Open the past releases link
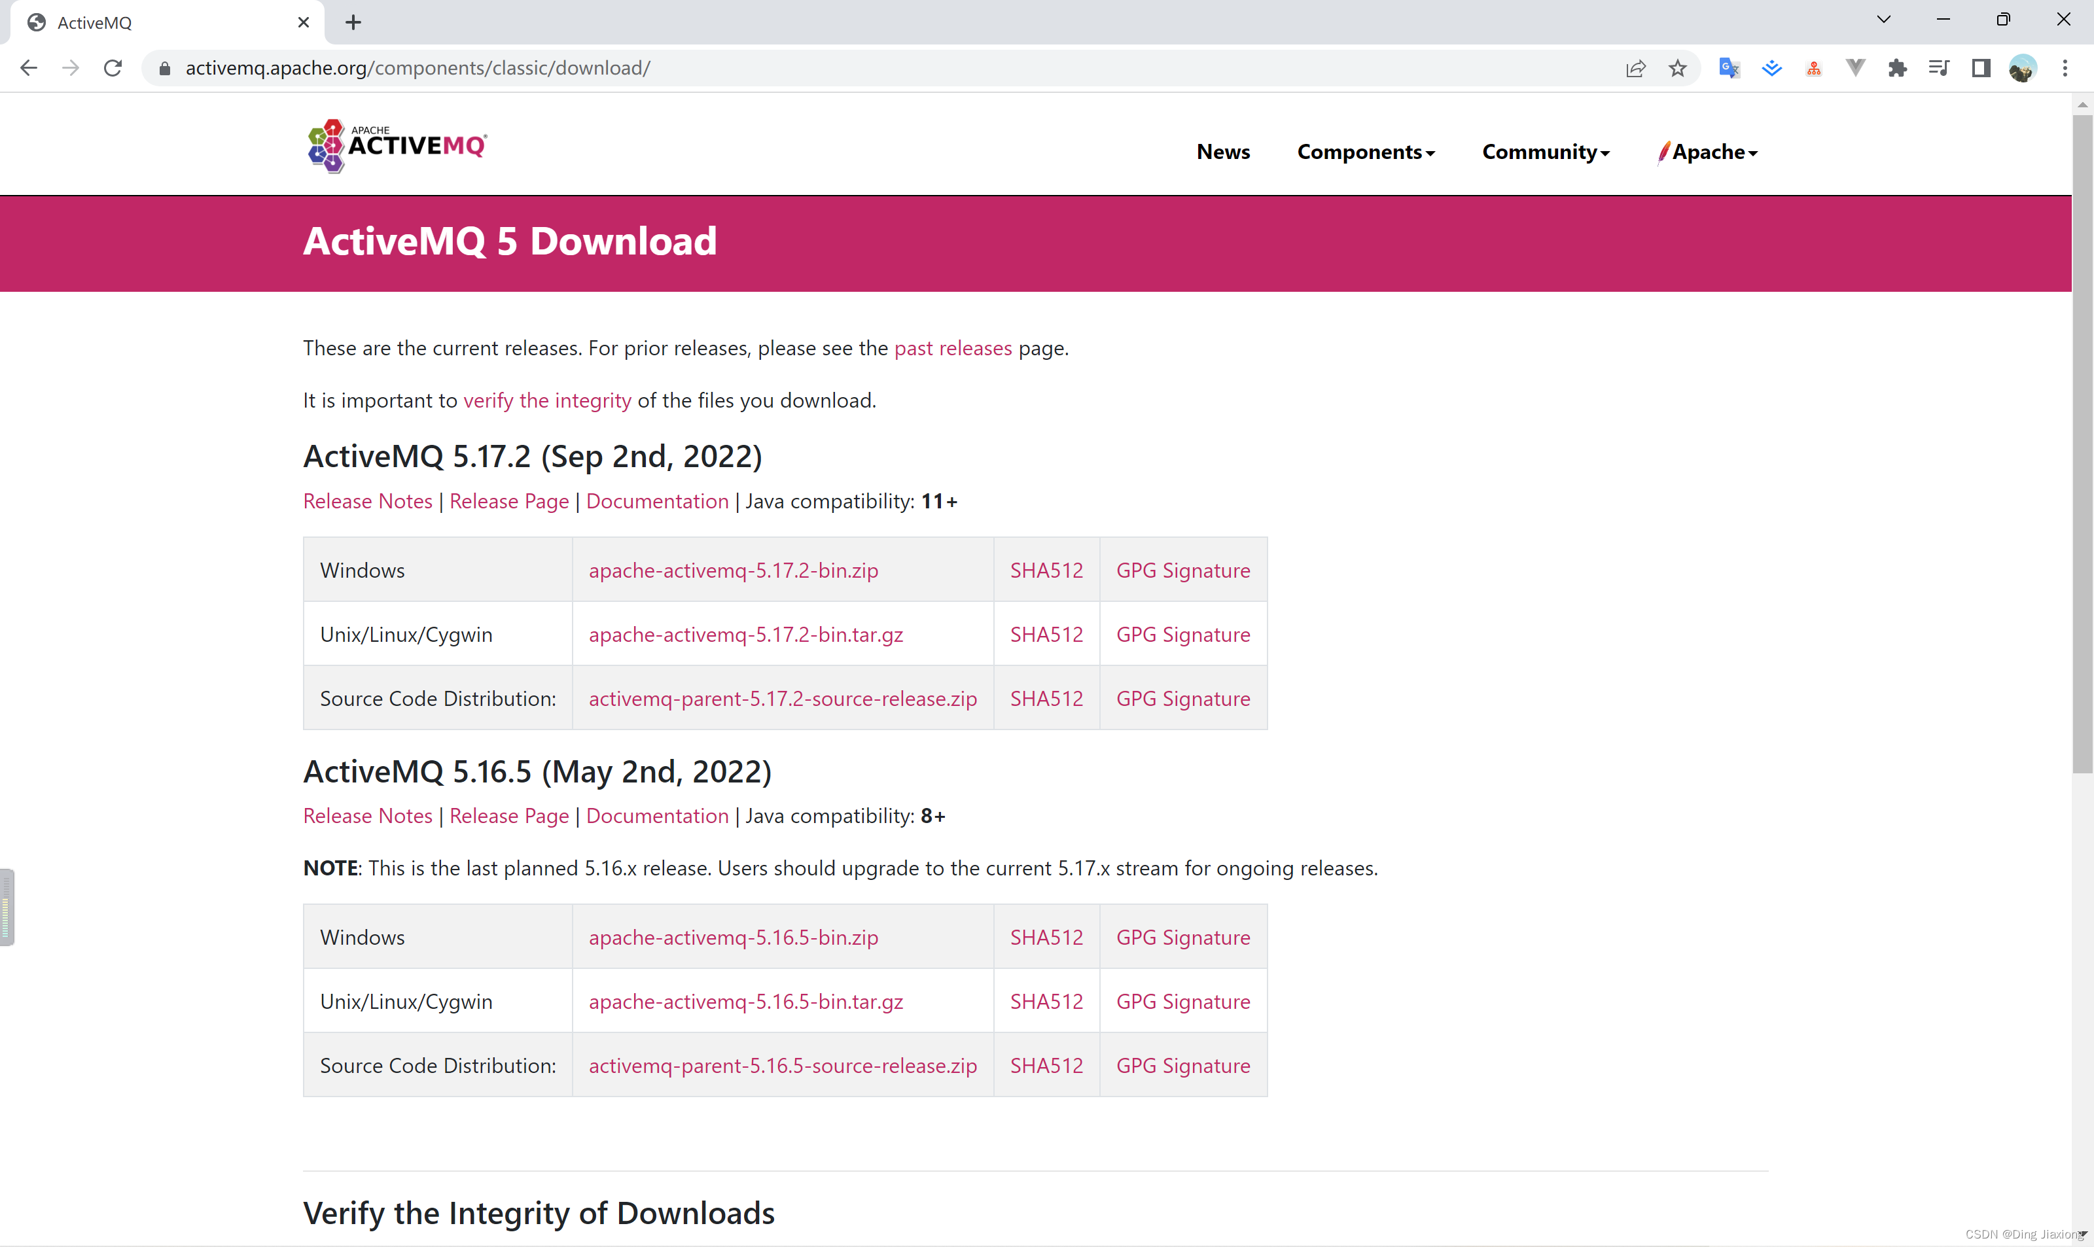The image size is (2094, 1247). 953,348
